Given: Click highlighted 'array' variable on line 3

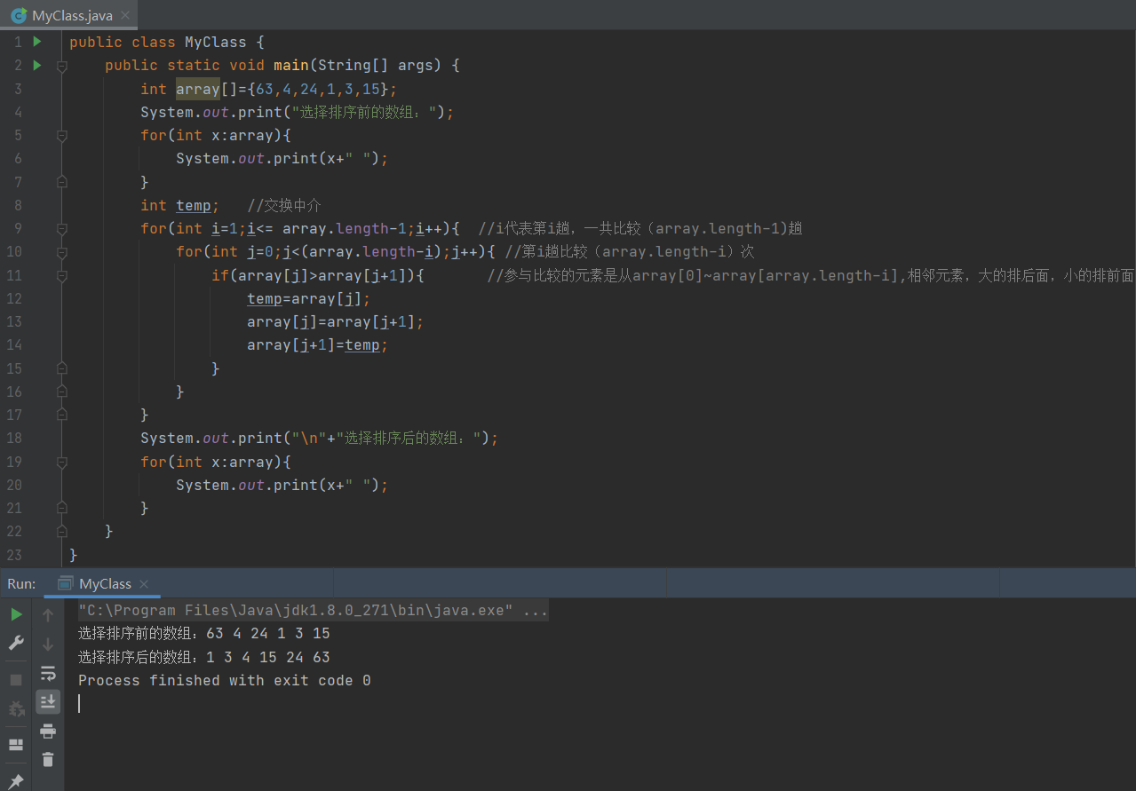Looking at the screenshot, I should (197, 89).
